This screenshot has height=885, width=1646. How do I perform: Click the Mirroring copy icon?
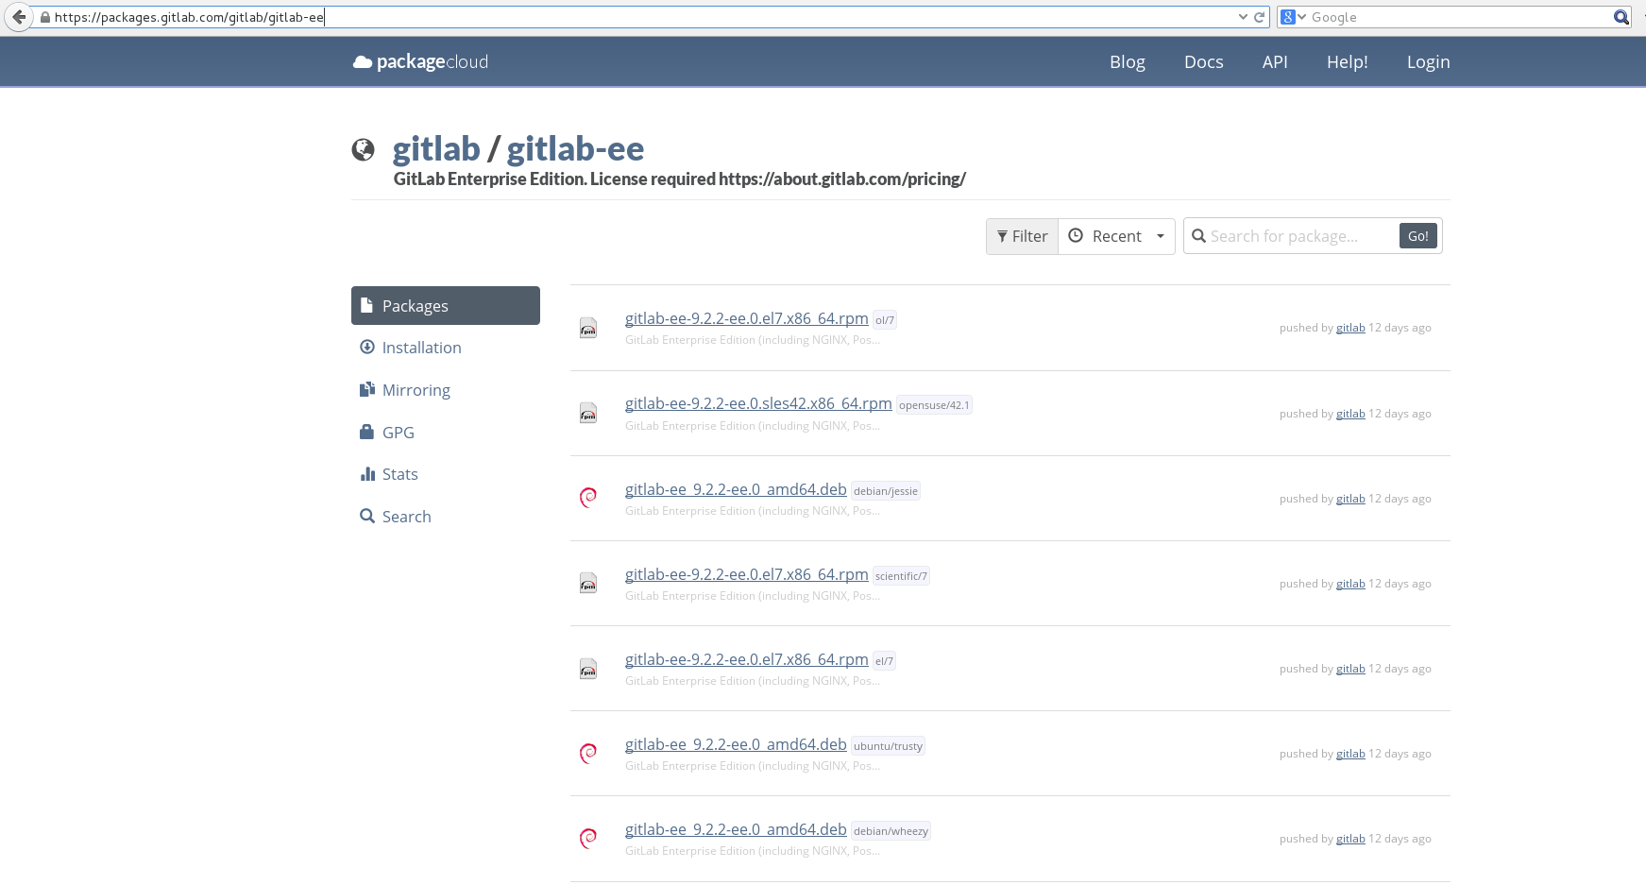(x=367, y=389)
